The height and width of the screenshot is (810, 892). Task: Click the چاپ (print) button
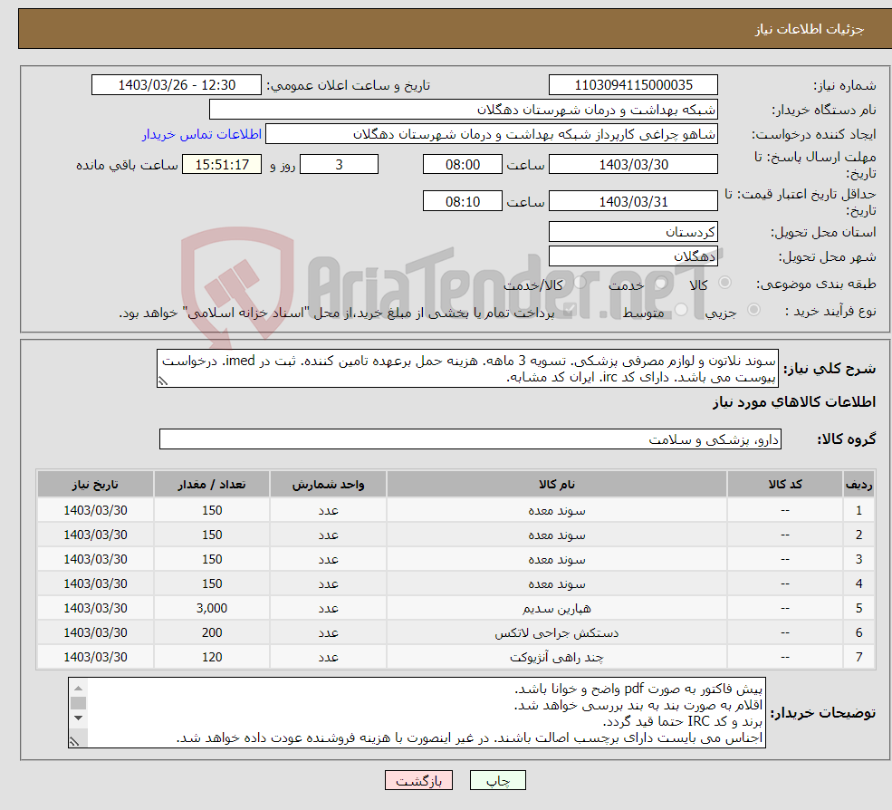pos(497,780)
